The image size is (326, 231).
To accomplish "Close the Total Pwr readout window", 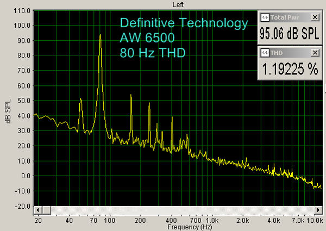I will [x=315, y=17].
